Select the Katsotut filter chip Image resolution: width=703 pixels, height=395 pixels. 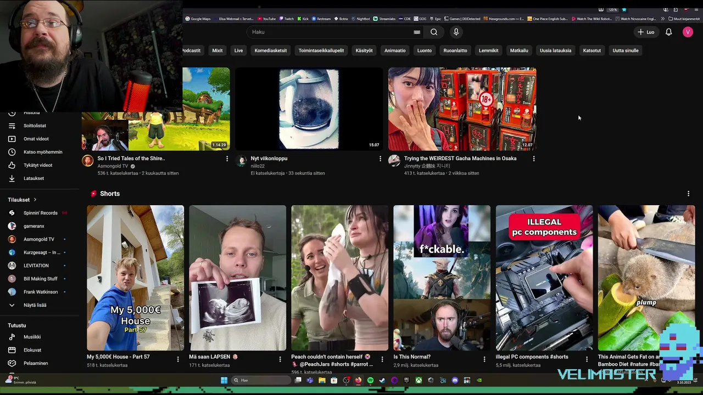pyautogui.click(x=592, y=50)
